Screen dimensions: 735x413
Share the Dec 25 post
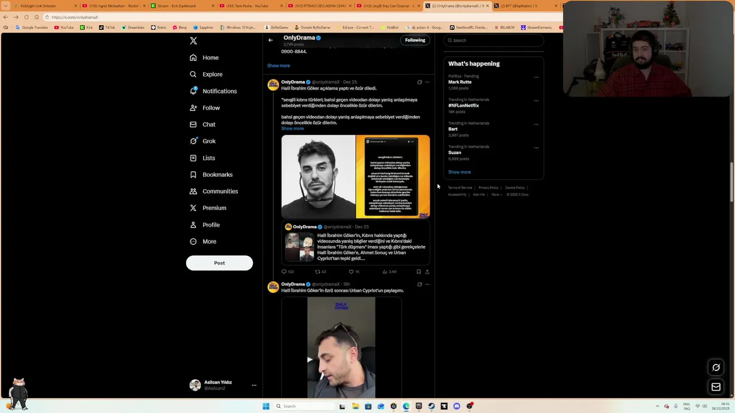pos(427,271)
